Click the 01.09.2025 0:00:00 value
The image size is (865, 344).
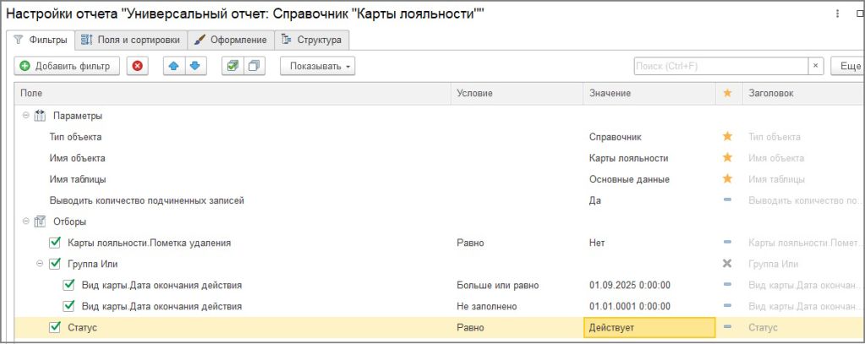629,285
